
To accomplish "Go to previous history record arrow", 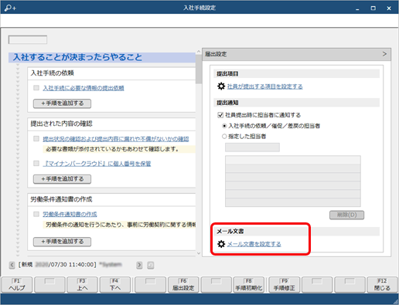I will click(x=12, y=265).
